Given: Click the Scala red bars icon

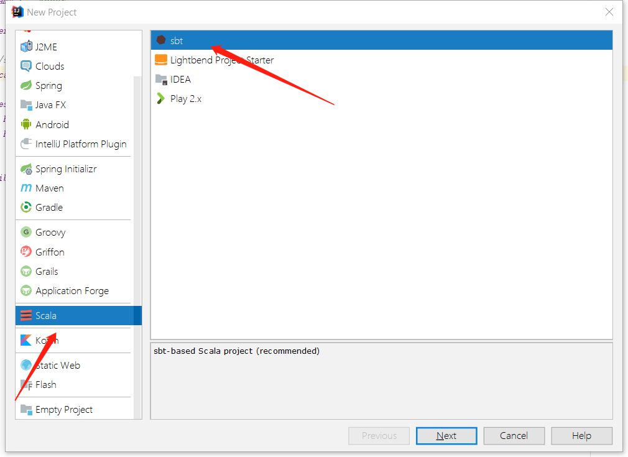Looking at the screenshot, I should tap(26, 315).
